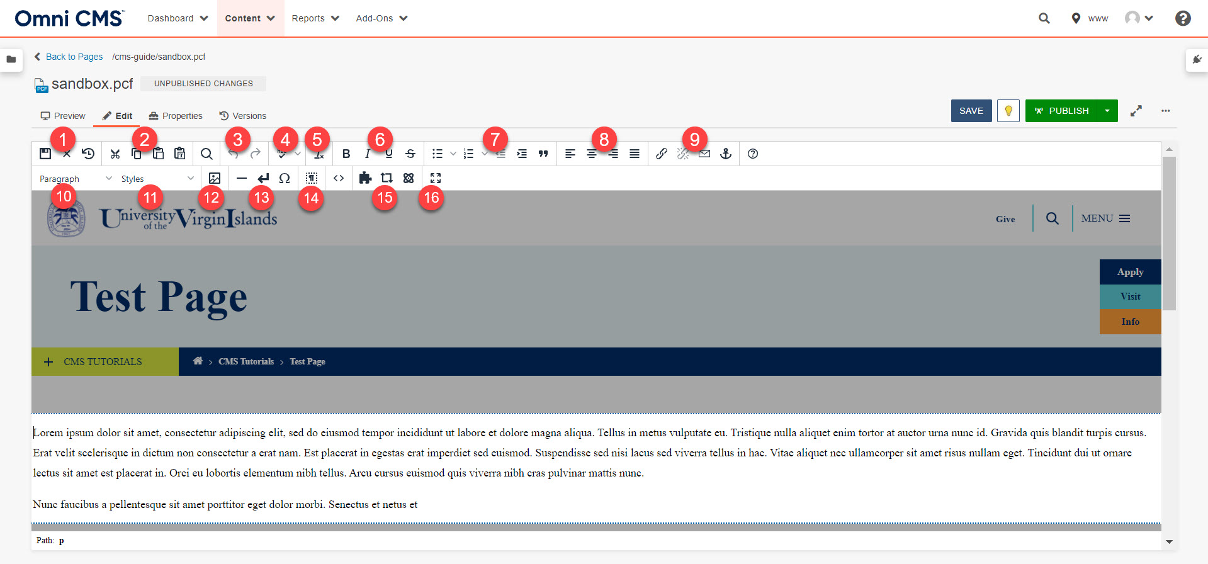Viewport: 1208px width, 564px height.
Task: Click the Back to Pages link
Action: [69, 57]
